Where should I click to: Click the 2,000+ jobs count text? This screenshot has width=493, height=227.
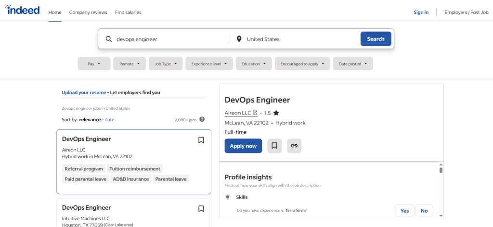[185, 120]
